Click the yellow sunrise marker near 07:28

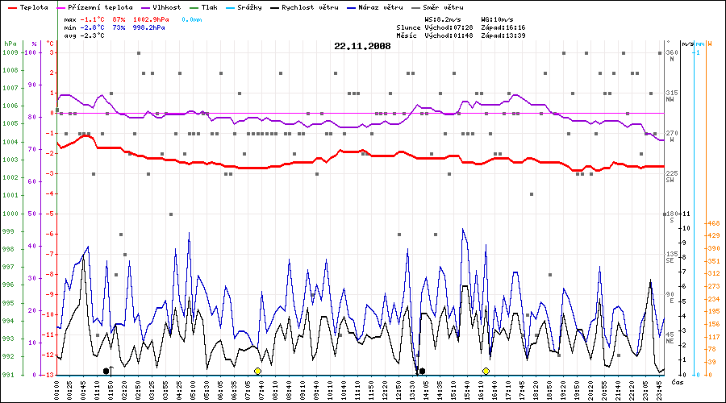pyautogui.click(x=257, y=371)
